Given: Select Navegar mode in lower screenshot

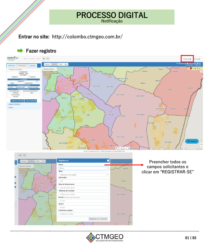Looking at the screenshot, I should (24, 161).
